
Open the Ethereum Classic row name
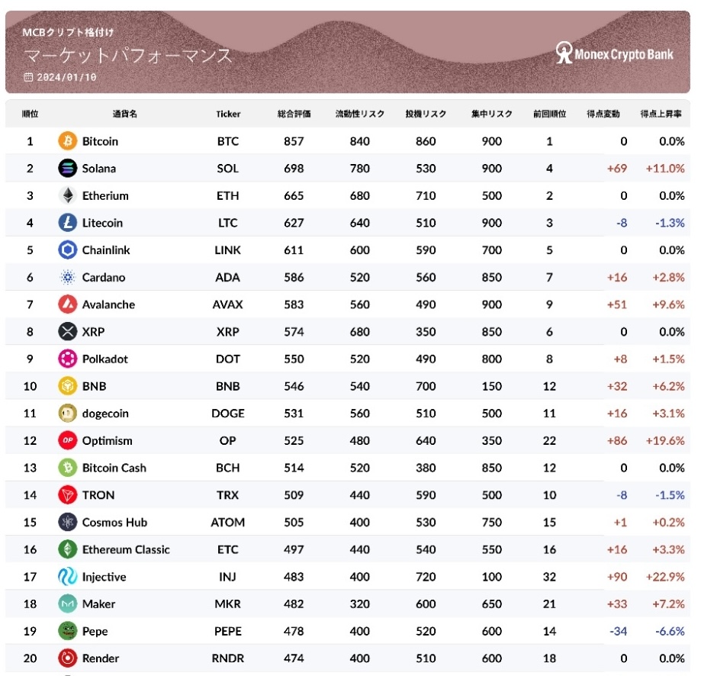pyautogui.click(x=126, y=549)
